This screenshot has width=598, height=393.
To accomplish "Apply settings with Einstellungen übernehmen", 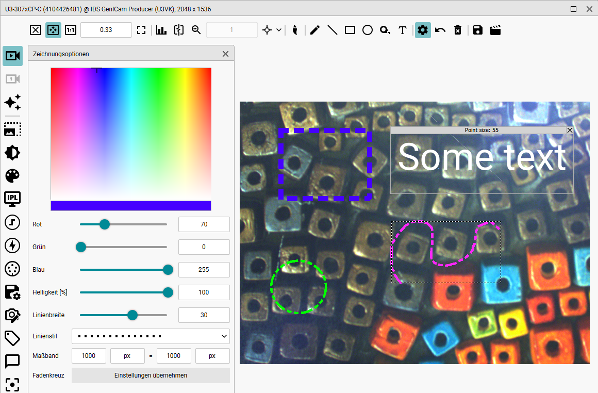I will point(151,375).
